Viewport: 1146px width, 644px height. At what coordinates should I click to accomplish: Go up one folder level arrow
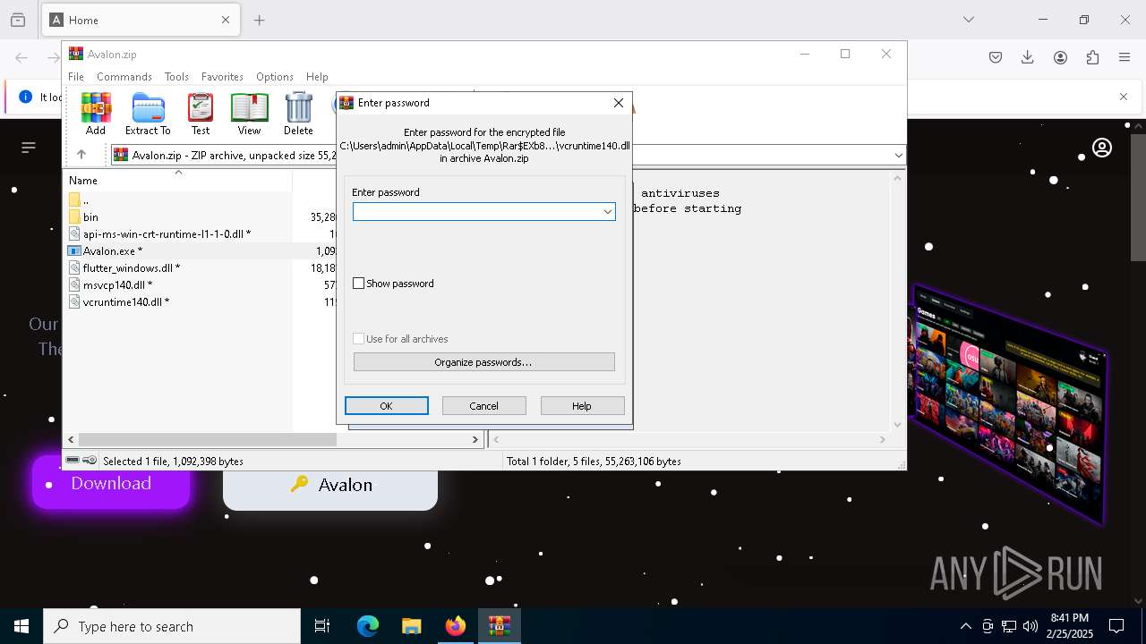81,155
